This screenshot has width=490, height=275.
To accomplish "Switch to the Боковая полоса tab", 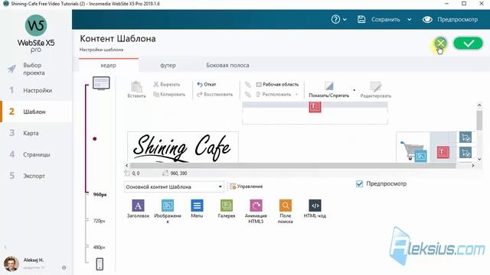I will point(227,65).
